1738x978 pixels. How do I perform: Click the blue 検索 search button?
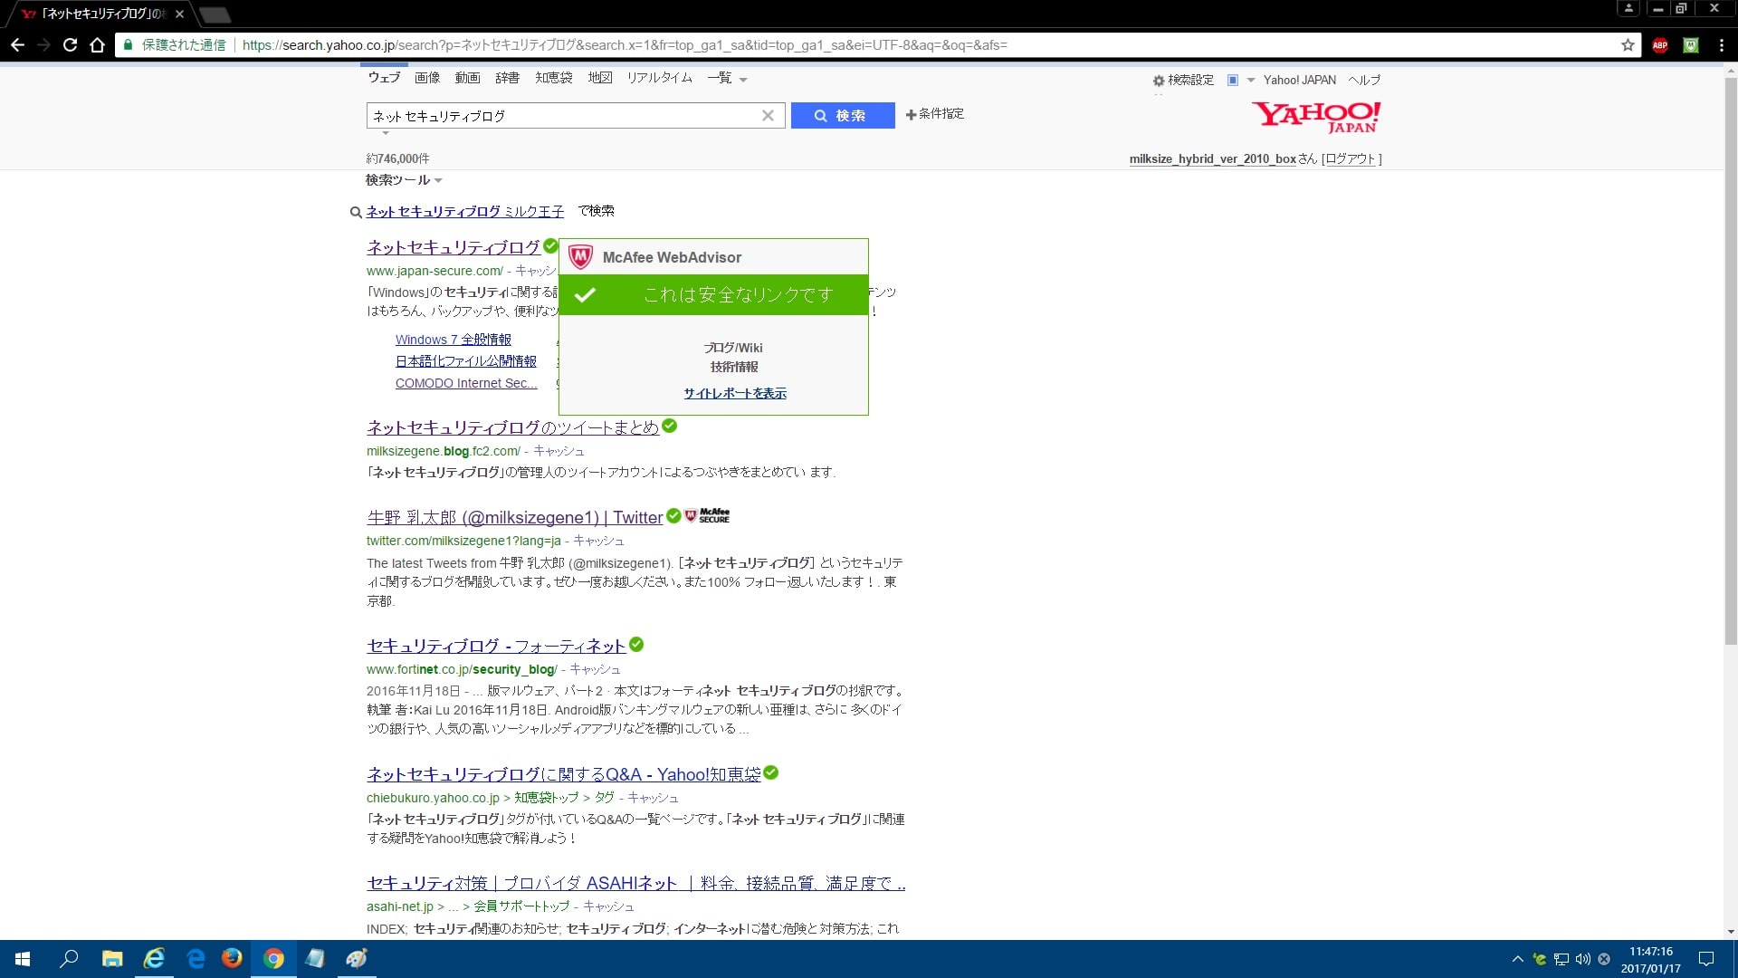pyautogui.click(x=843, y=115)
